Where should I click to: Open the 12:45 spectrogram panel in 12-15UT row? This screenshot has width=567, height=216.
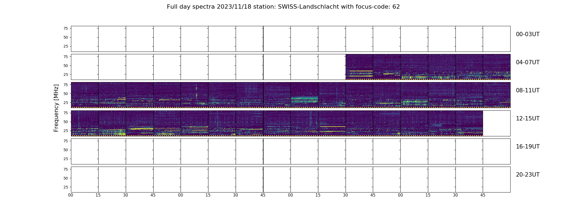tap(167, 123)
